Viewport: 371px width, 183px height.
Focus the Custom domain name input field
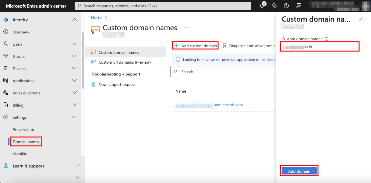[x=320, y=46]
